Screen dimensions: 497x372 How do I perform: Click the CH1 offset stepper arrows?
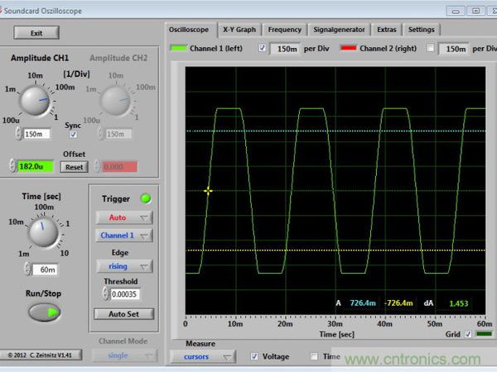click(x=12, y=166)
